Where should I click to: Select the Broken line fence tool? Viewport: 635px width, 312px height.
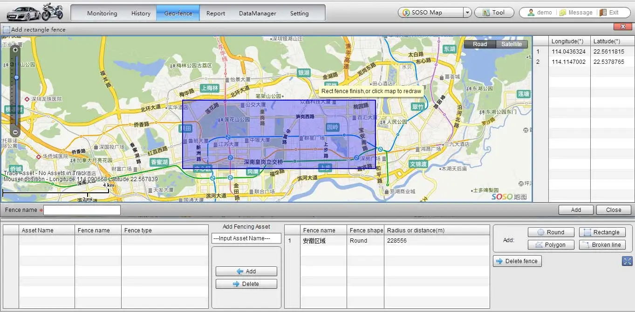point(602,244)
